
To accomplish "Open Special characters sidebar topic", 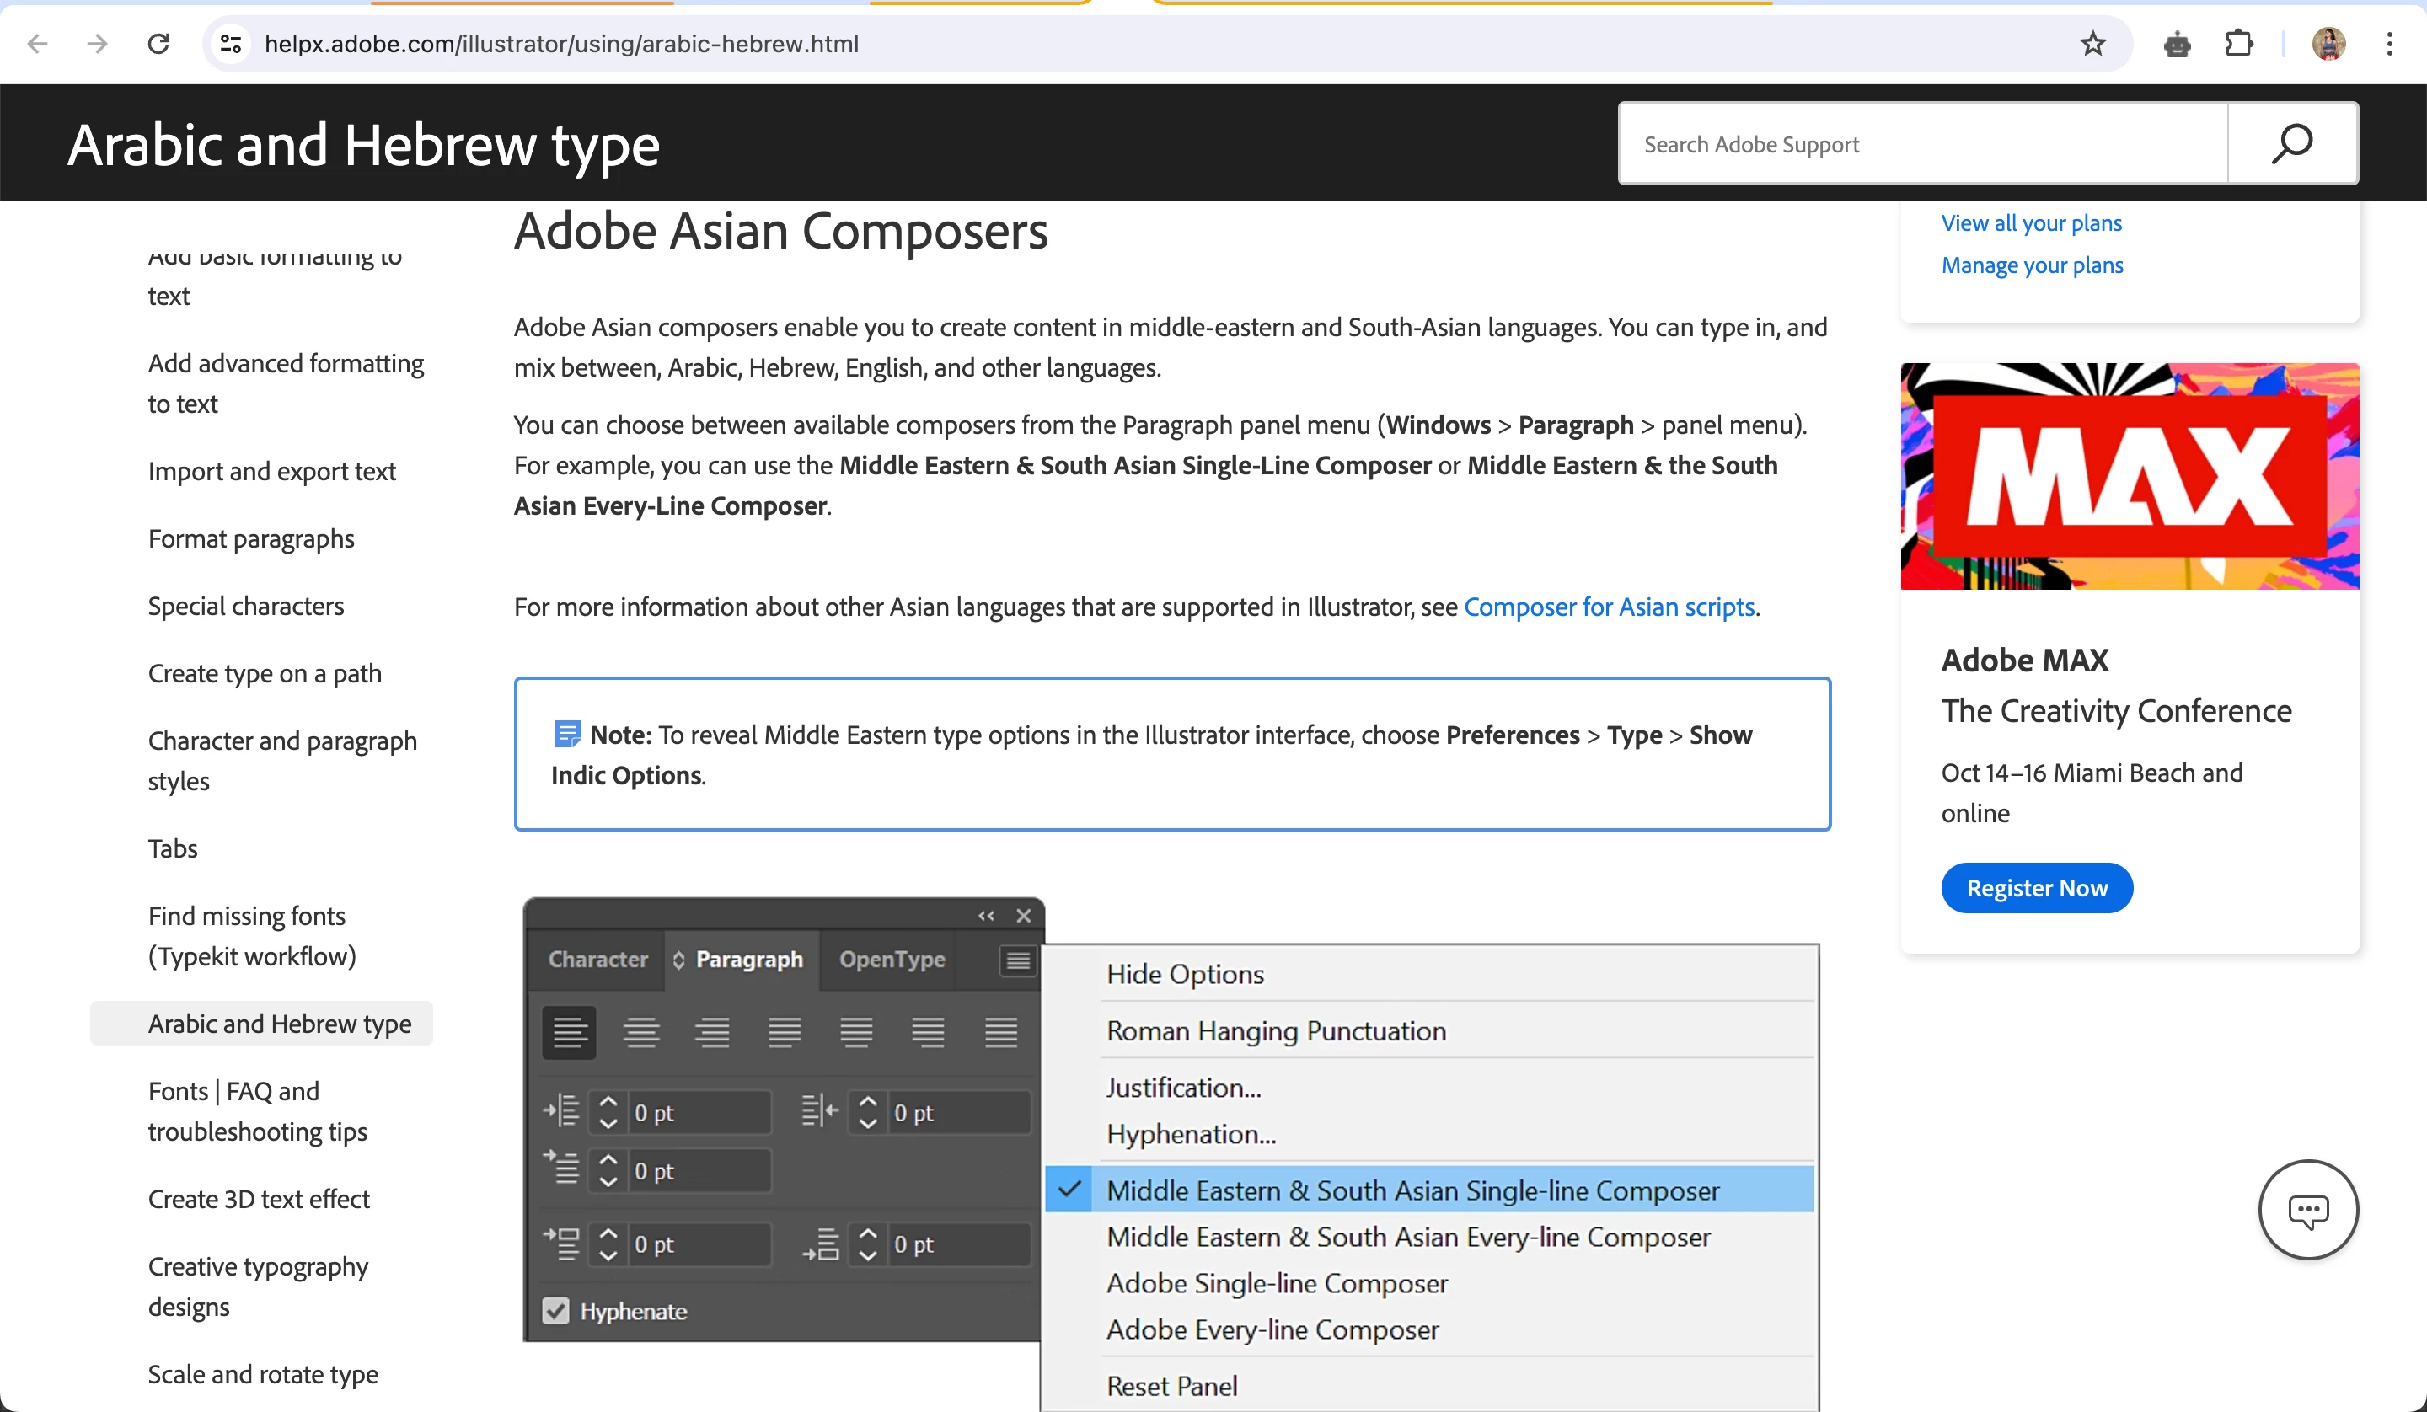I will (x=245, y=606).
